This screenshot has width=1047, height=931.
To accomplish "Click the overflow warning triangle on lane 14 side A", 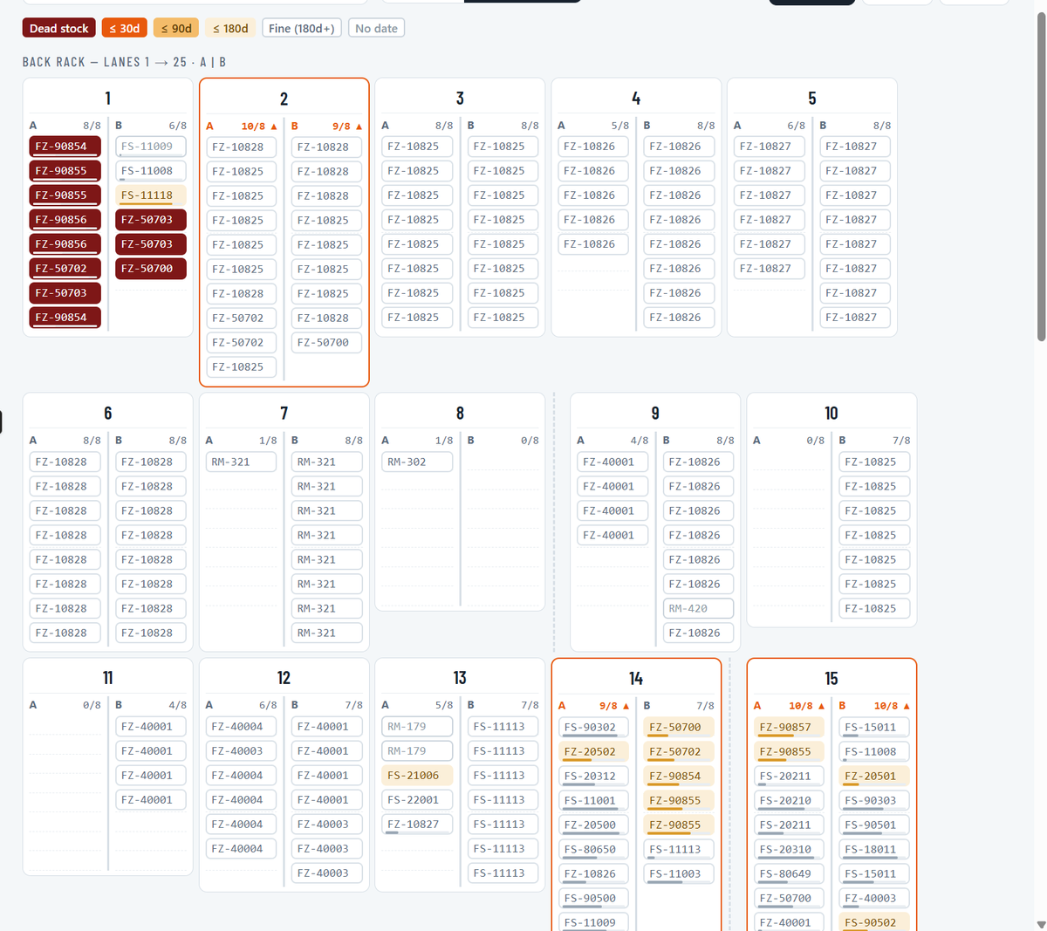I will click(x=626, y=706).
